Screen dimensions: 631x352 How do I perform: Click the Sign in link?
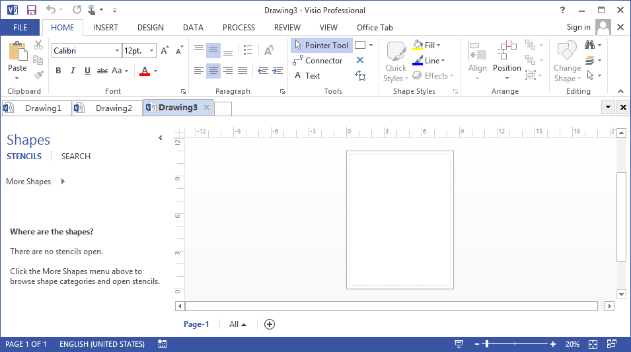point(578,27)
